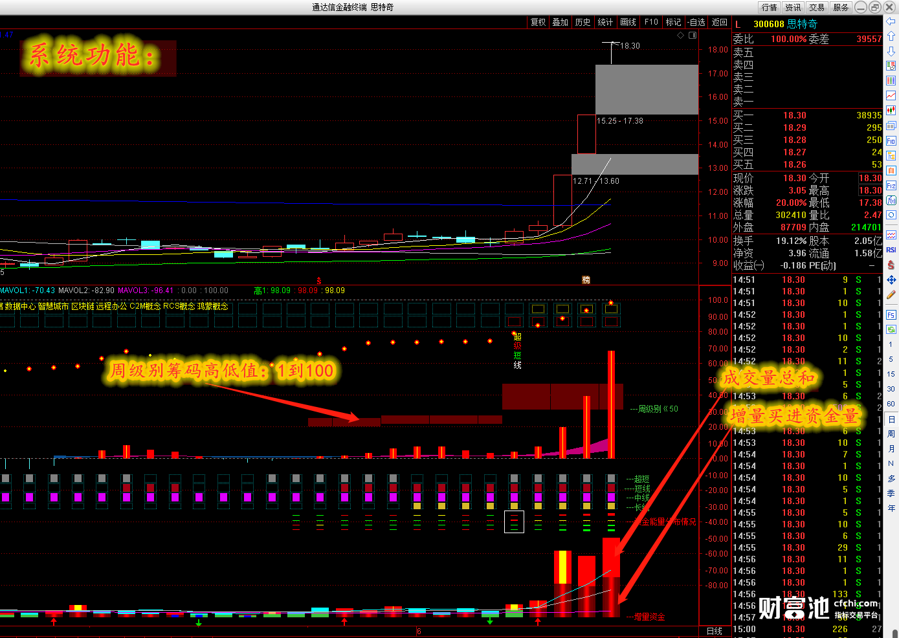899x638 pixels.
Task: Click the F10 button in chart toolbar
Action: [x=651, y=22]
